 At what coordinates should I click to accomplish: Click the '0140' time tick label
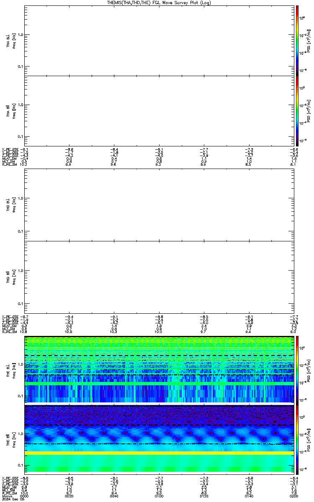pyautogui.click(x=248, y=496)
